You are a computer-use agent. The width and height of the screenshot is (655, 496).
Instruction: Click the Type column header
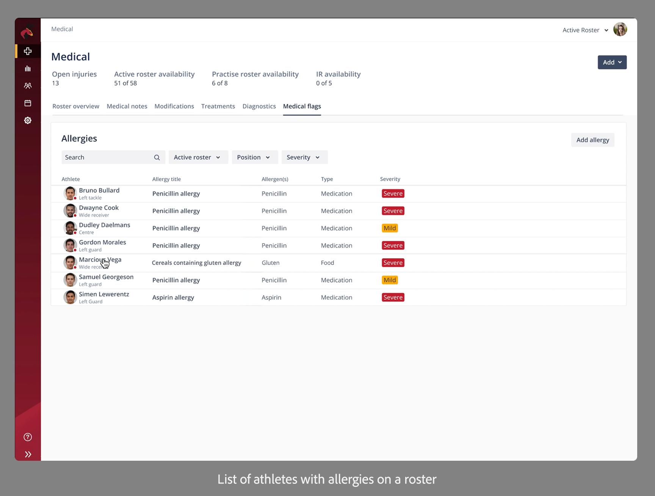[327, 179]
